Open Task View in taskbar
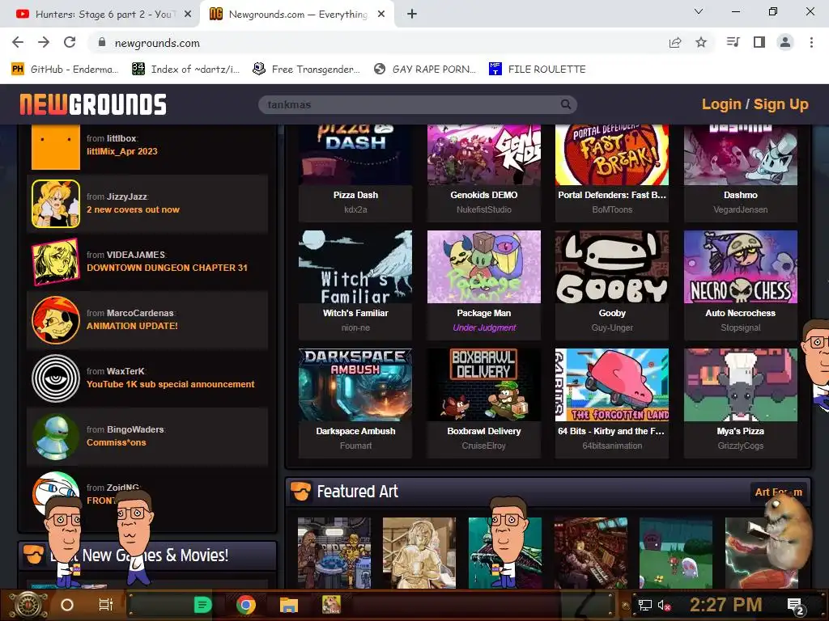 coord(106,605)
